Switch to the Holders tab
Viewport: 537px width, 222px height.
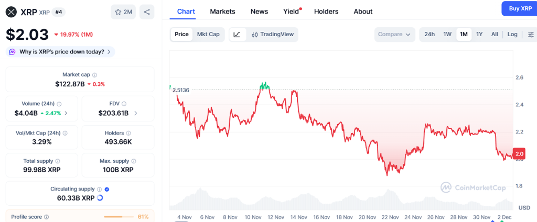coord(326,12)
